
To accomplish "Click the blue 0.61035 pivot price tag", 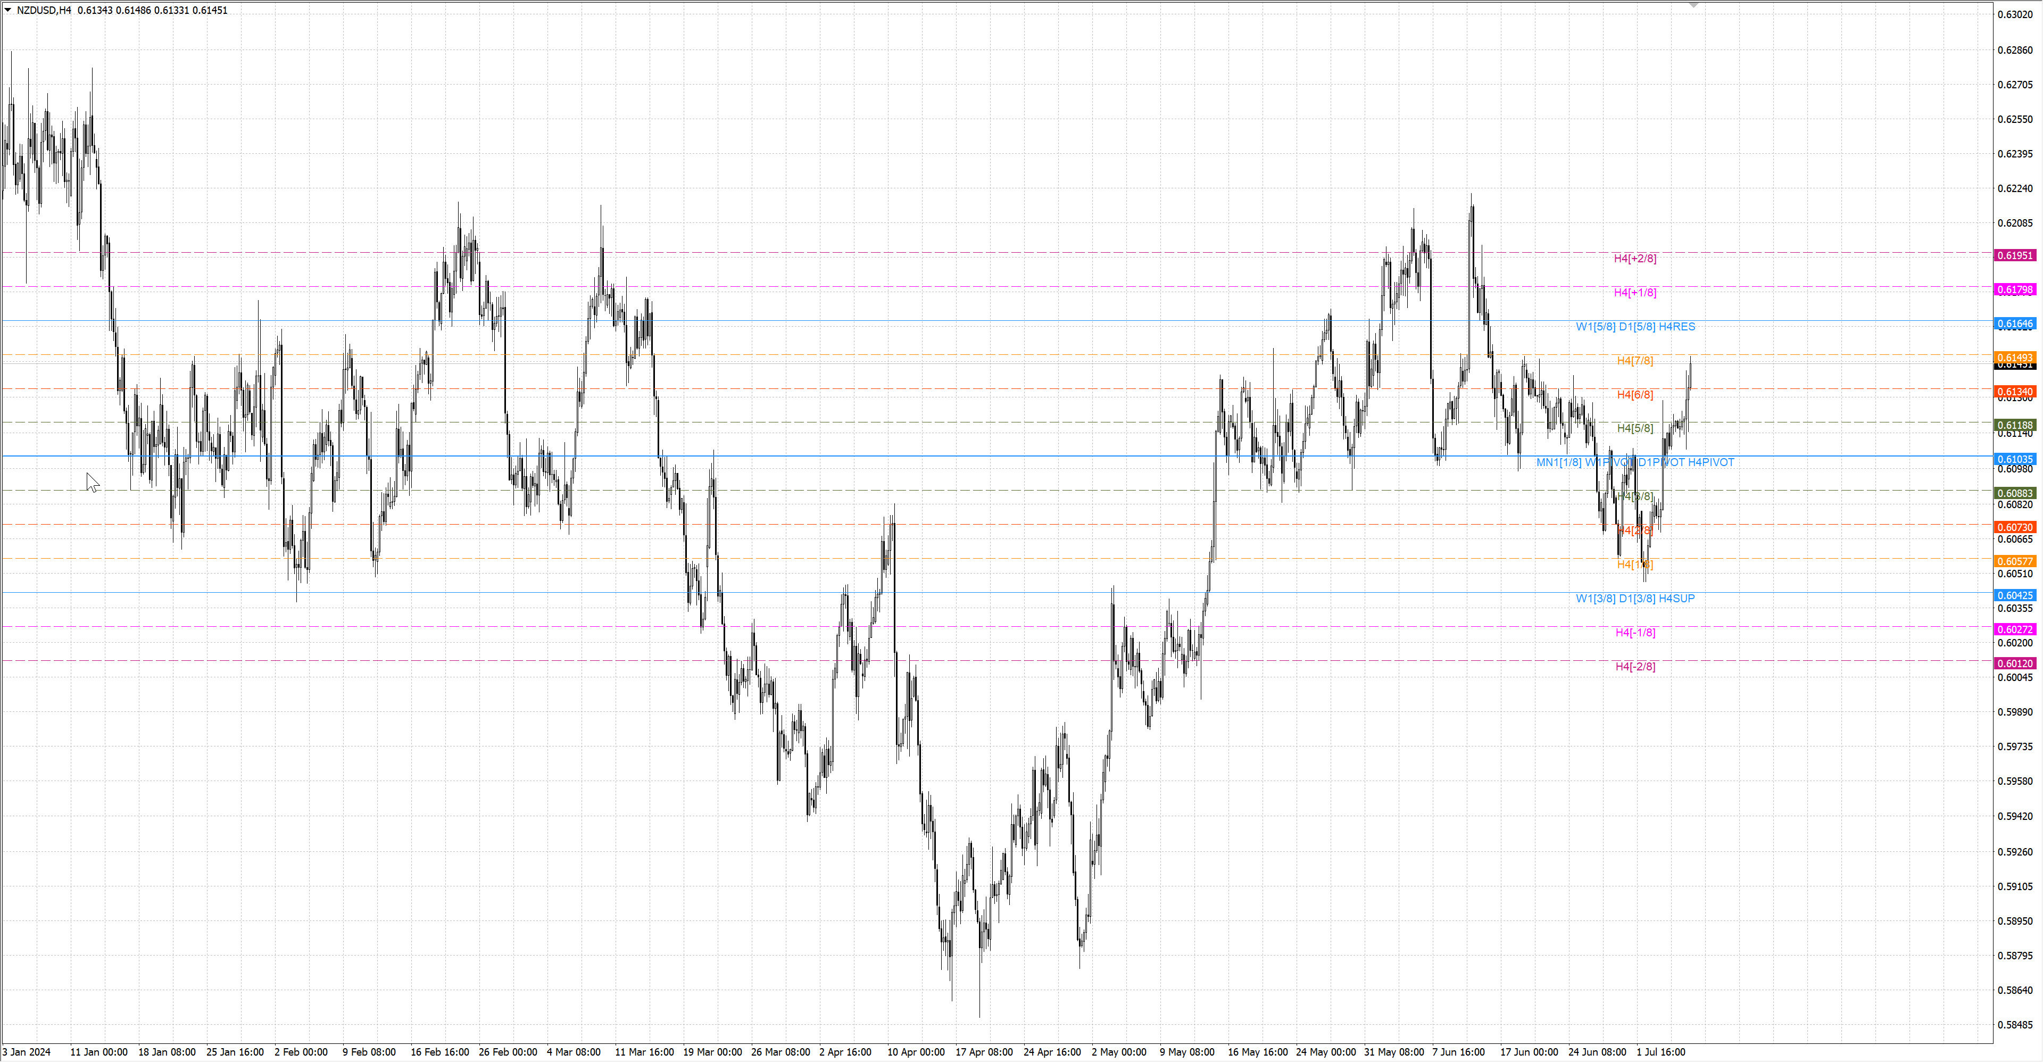I will (x=2014, y=459).
